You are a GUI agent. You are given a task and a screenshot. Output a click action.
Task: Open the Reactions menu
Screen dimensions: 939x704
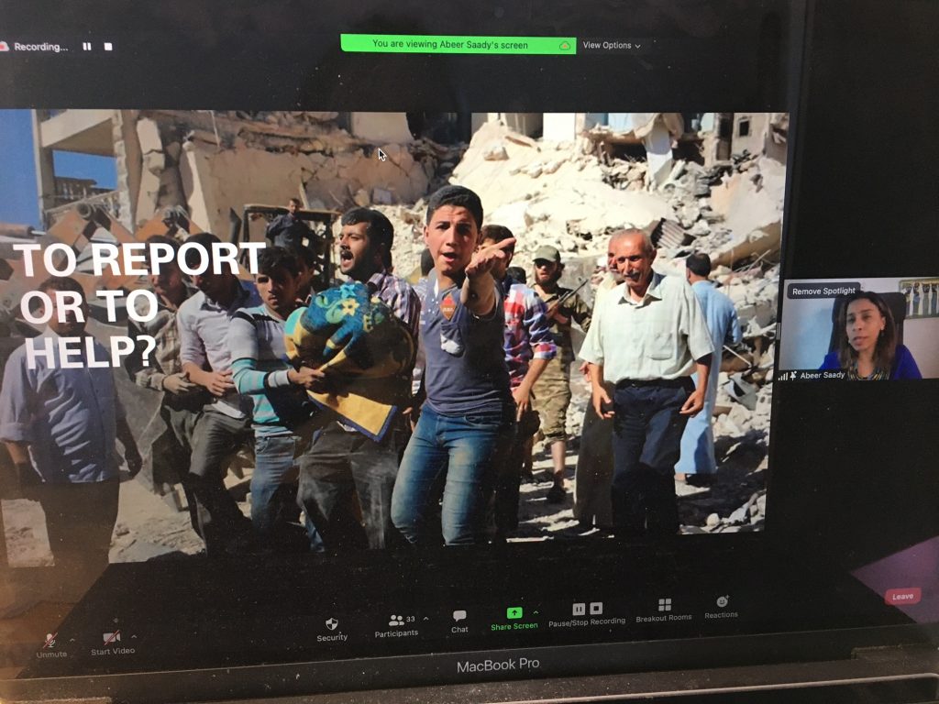pos(721,607)
